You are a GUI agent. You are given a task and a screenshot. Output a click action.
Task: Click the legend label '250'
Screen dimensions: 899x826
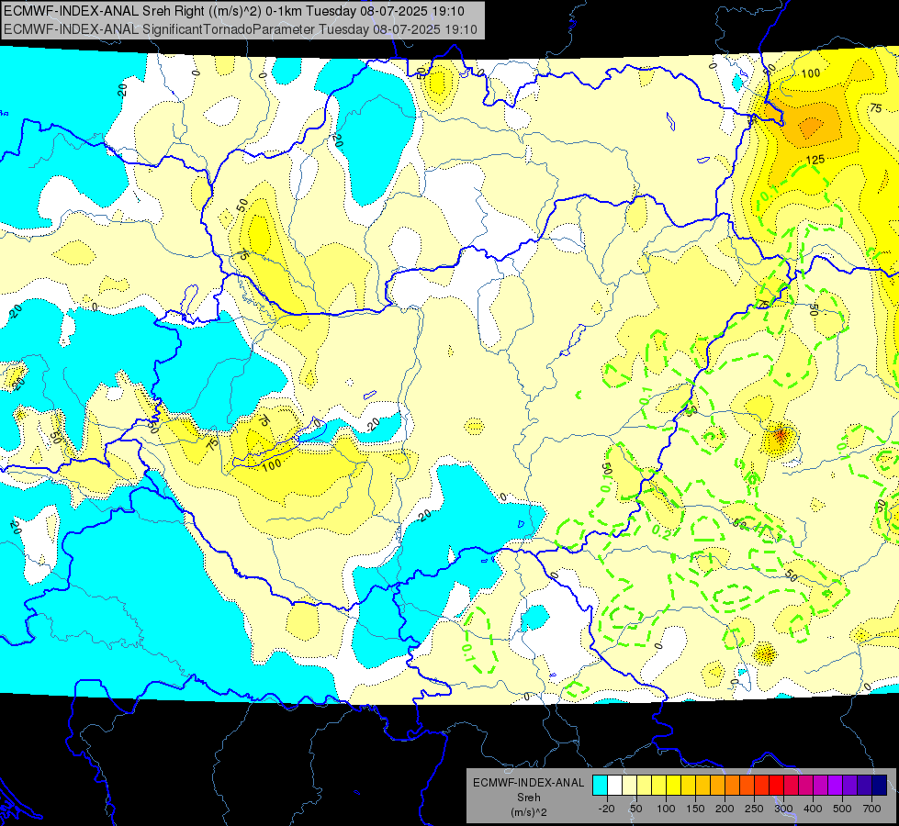(x=754, y=809)
